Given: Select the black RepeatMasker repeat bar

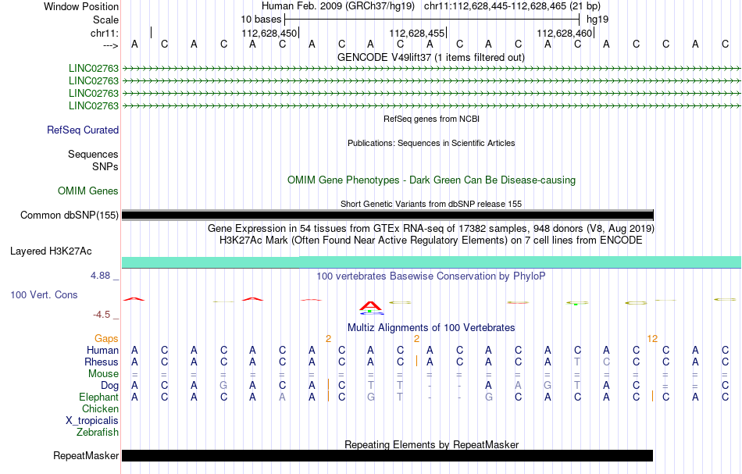Looking at the screenshot, I should click(387, 455).
